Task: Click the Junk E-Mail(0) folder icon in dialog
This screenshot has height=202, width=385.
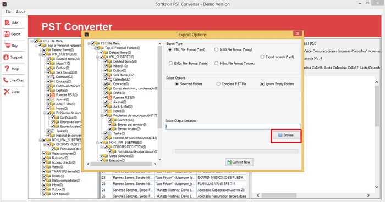Action: pos(110,106)
